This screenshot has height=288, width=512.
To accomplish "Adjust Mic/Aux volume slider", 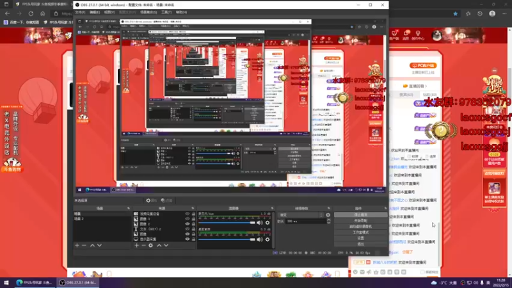I will tap(227, 223).
